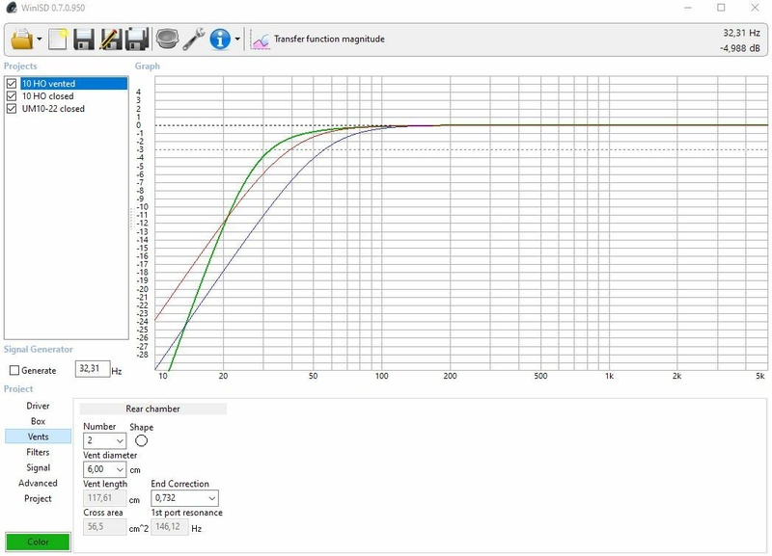The width and height of the screenshot is (772, 556).
Task: Open the Project tab in side list
Action: pyautogui.click(x=38, y=498)
